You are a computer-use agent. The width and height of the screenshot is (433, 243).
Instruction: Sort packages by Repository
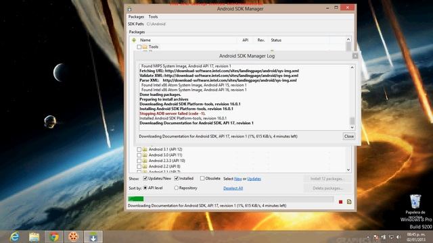point(176,188)
